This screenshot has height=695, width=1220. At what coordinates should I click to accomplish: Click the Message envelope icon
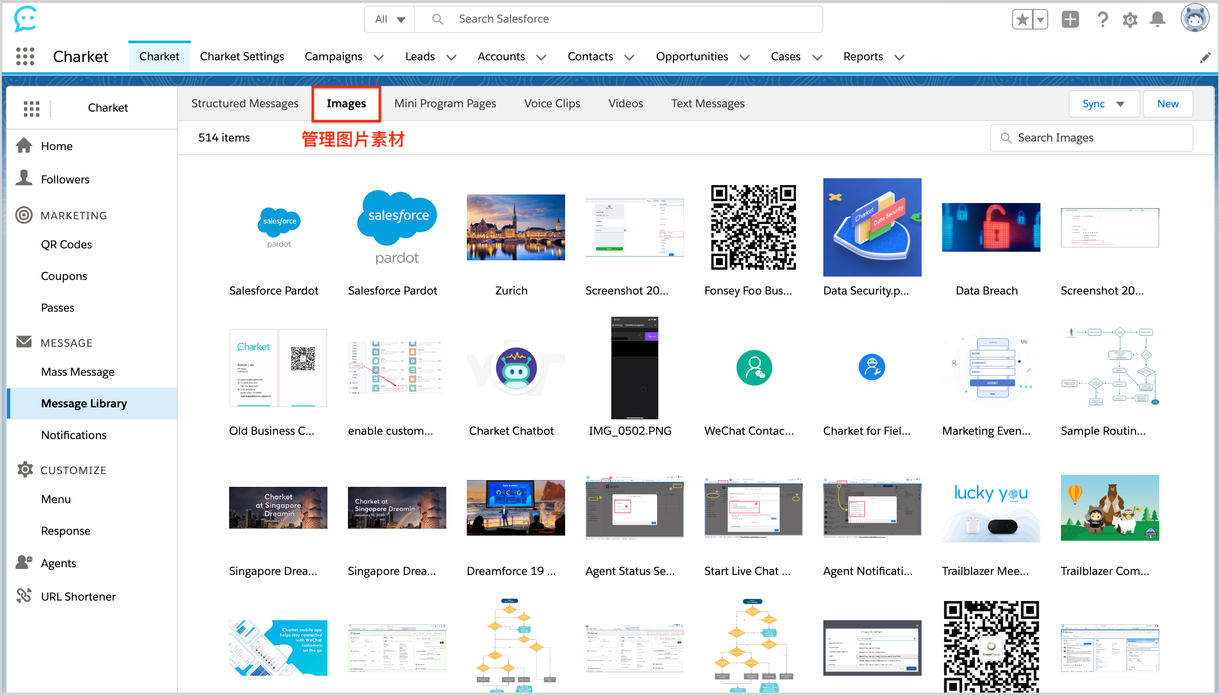point(24,342)
